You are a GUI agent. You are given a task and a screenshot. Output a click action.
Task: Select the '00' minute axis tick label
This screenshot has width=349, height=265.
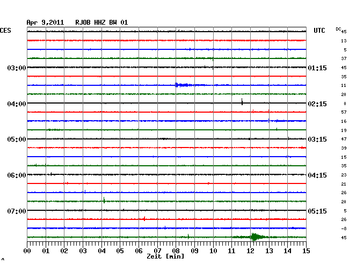[x=27, y=251]
